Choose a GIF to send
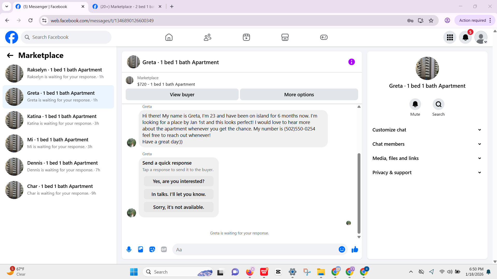This screenshot has height=279, width=497. (164, 249)
